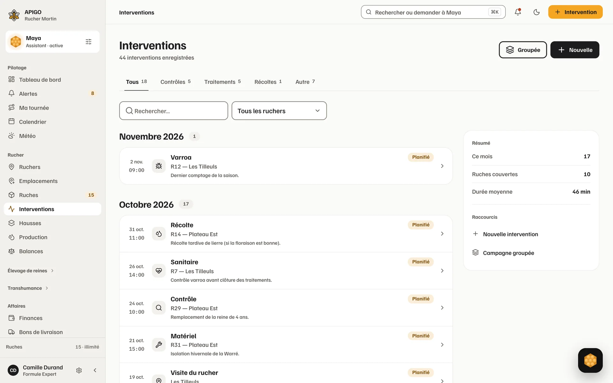The image size is (613, 383).
Task: Open Ma tournée route page
Action: (52, 108)
